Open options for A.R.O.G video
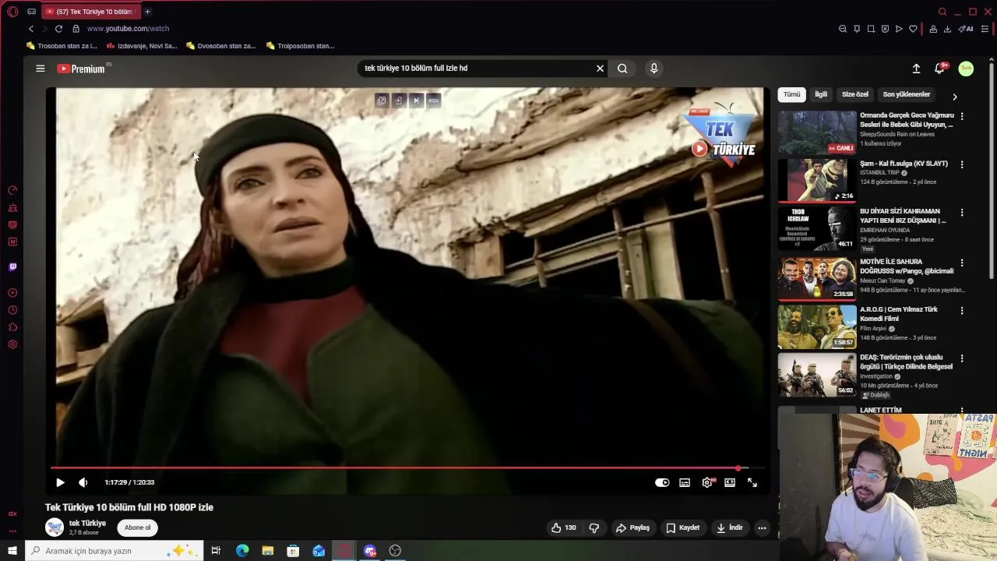The image size is (997, 561). tap(962, 310)
